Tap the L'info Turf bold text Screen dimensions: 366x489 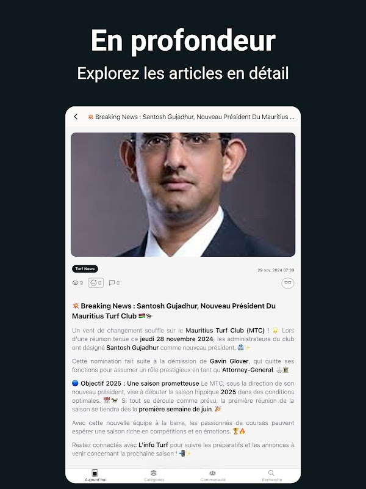point(153,445)
